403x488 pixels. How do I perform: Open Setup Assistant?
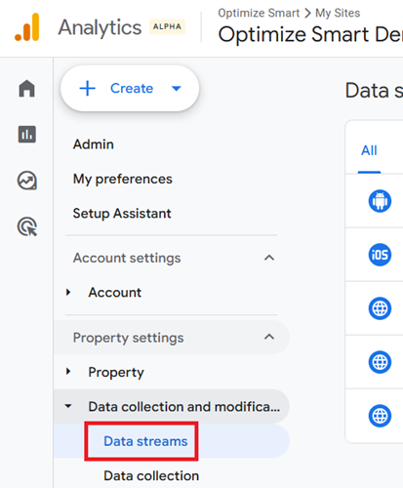(122, 214)
